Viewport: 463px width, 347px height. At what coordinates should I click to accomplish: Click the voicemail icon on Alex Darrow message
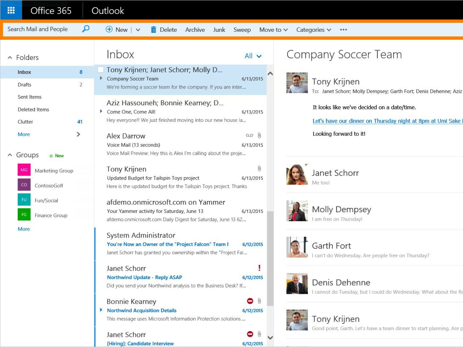249,136
